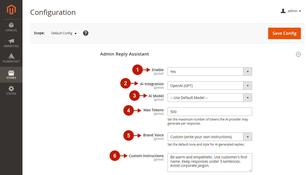Click the Max Tokens input field
Image resolution: width=308 pixels, height=175 pixels.
tap(210, 112)
